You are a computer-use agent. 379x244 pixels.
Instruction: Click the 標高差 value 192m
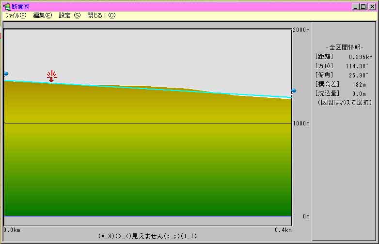point(359,85)
